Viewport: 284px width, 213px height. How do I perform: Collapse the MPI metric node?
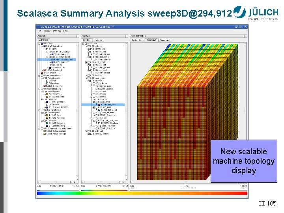44,49
